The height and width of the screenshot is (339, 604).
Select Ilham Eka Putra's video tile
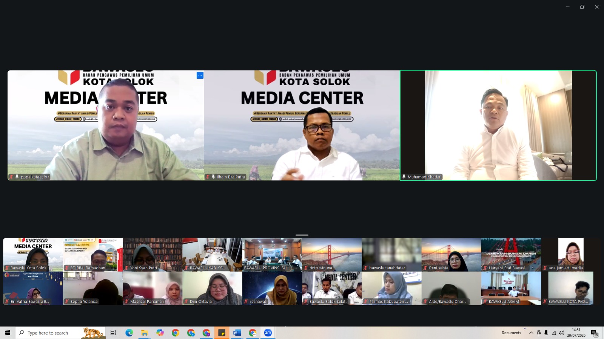(302, 125)
